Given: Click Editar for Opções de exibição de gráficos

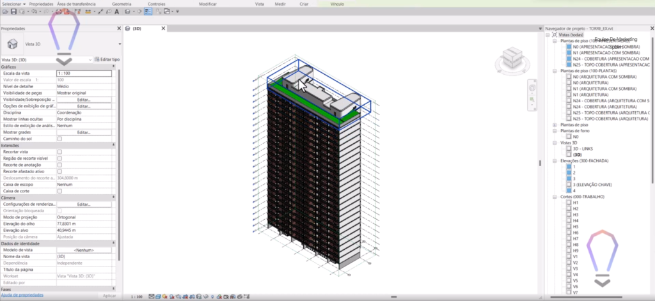Looking at the screenshot, I should 84,106.
